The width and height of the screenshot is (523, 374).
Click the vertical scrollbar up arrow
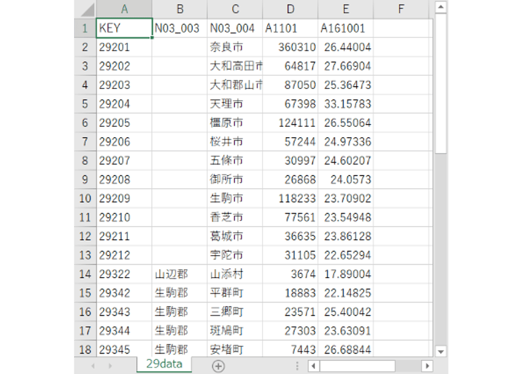[440, 7]
